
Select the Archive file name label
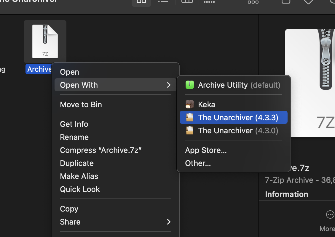(39, 69)
